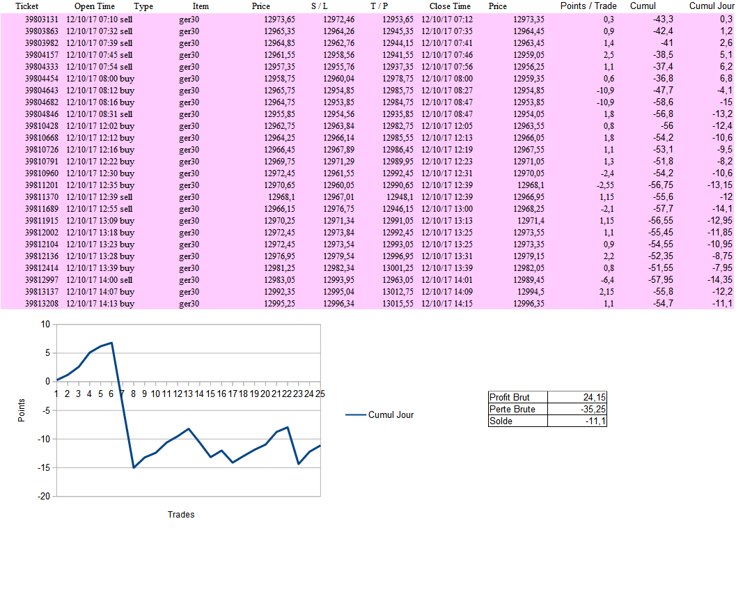Click points value 2,5 cell
736x590 pixels.
click(x=609, y=55)
